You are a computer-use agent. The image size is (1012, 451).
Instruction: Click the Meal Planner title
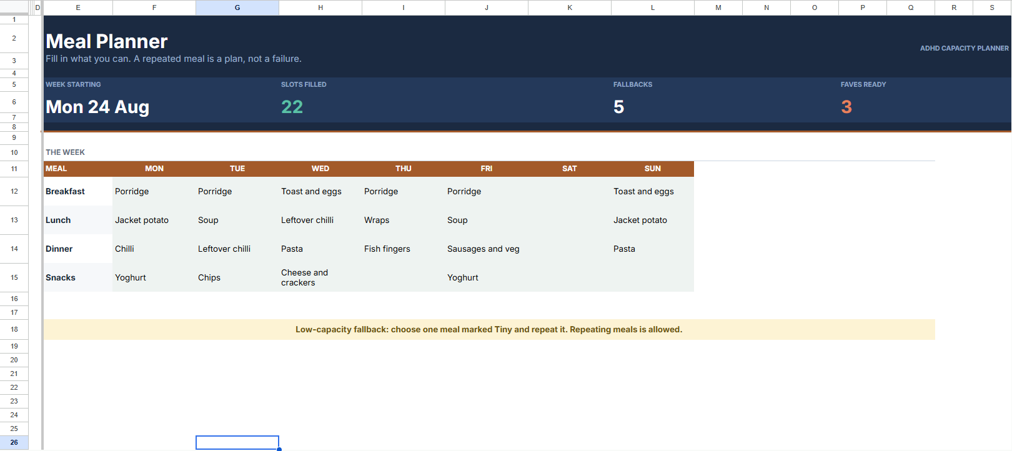pyautogui.click(x=107, y=41)
